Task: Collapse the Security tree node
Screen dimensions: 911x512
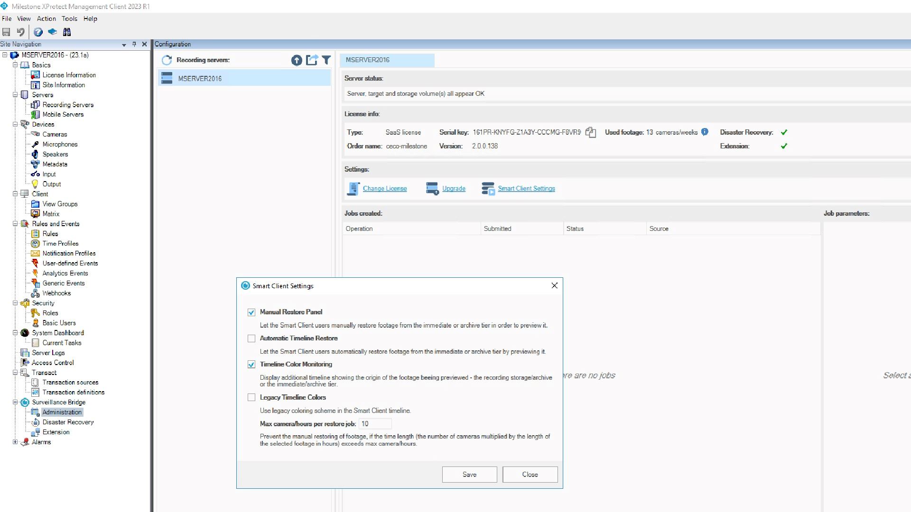Action: pos(15,303)
